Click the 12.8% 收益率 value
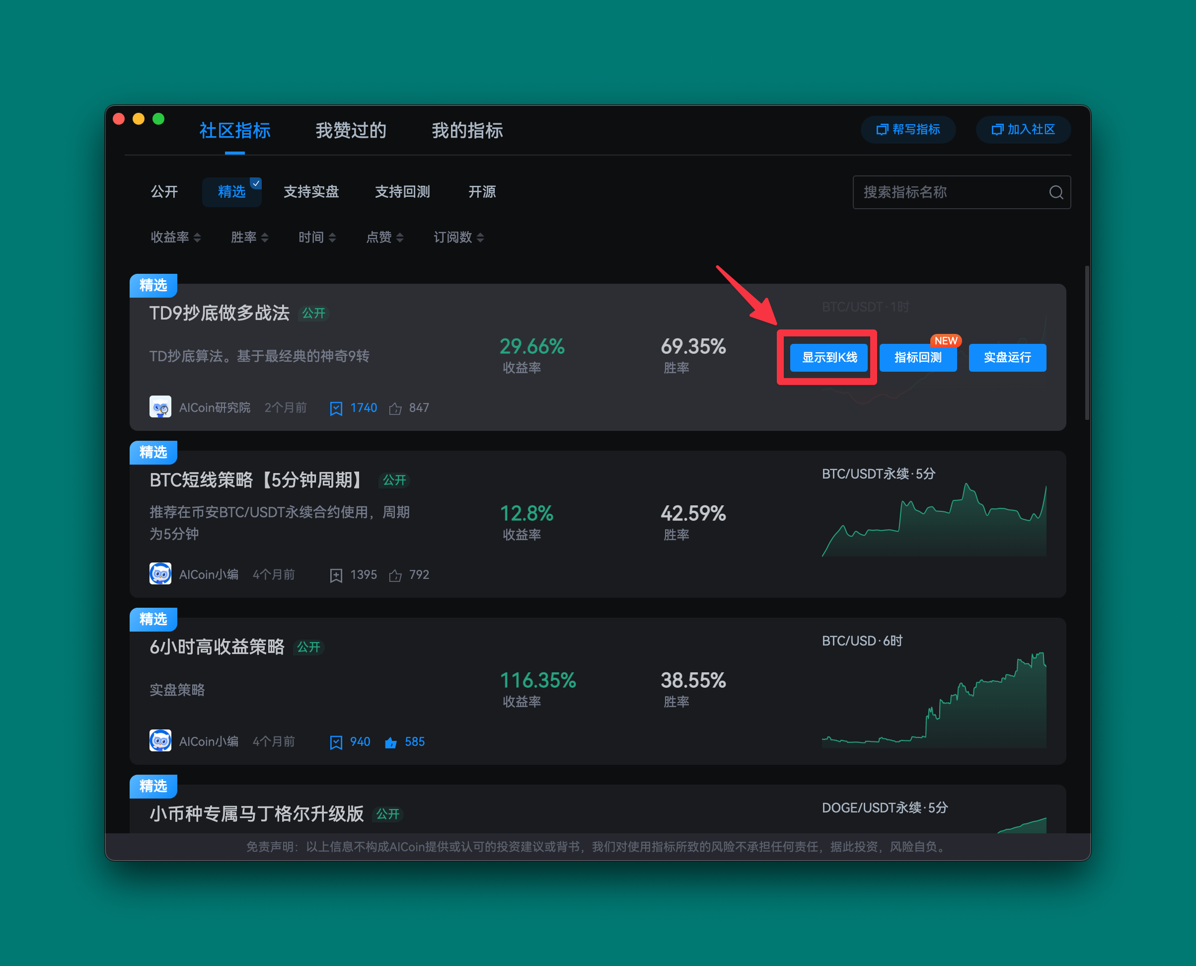 tap(526, 514)
